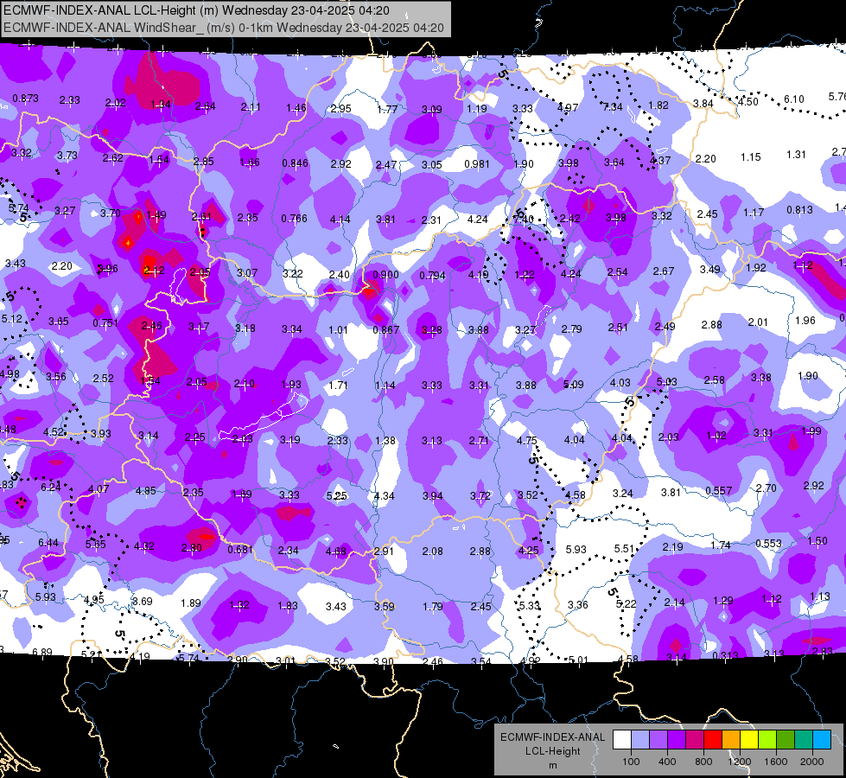
Task: Click the wind shear value "5.03"
Action: [x=666, y=382]
